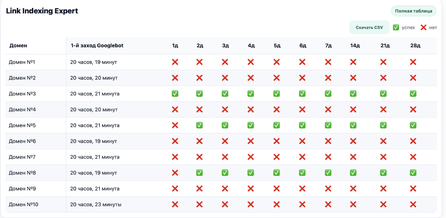Click the Домен №3 green checkmark under 1д
This screenshot has width=446, height=218.
(x=175, y=94)
